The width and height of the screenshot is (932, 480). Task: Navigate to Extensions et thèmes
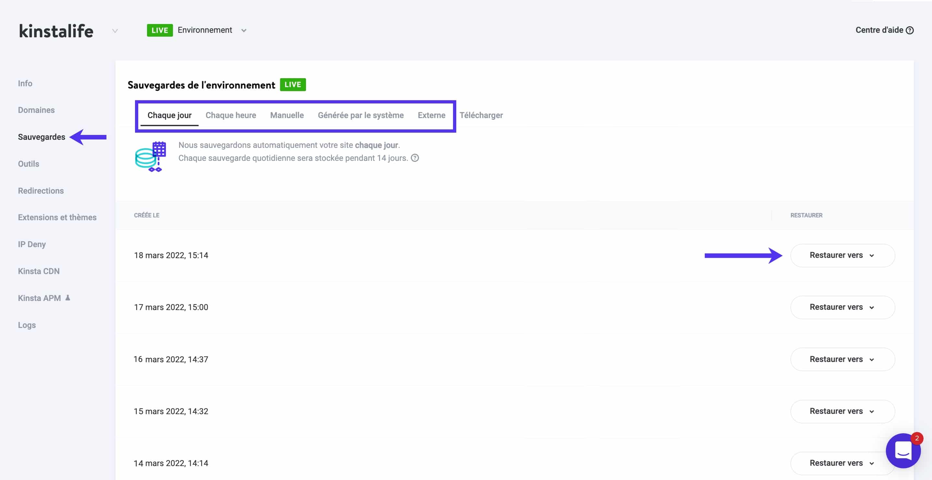(x=57, y=217)
